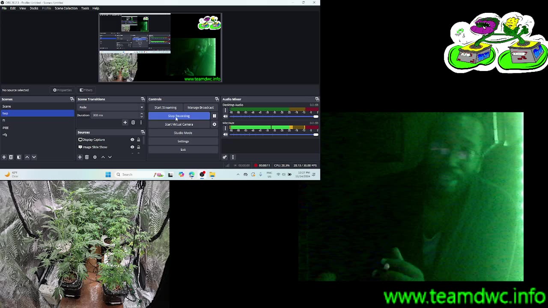
Task: Open Advanced Audio Properties gear icon
Action: [x=225, y=157]
